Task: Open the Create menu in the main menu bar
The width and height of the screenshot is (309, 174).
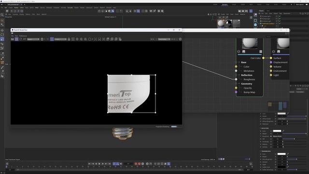Action: click(11, 8)
